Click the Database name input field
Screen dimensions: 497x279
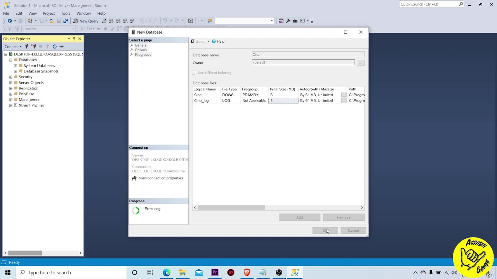(x=308, y=55)
